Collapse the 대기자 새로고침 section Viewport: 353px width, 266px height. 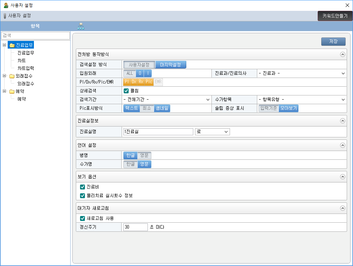click(x=343, y=208)
